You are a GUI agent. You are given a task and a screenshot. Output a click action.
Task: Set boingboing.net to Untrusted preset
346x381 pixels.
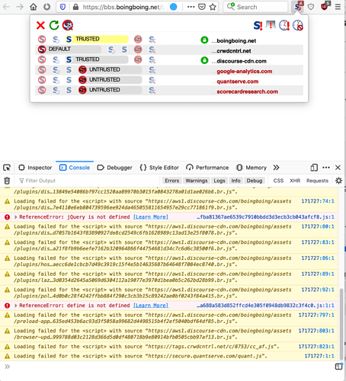point(138,40)
